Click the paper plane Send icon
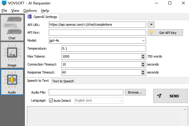189x126 pixels. tap(159, 96)
